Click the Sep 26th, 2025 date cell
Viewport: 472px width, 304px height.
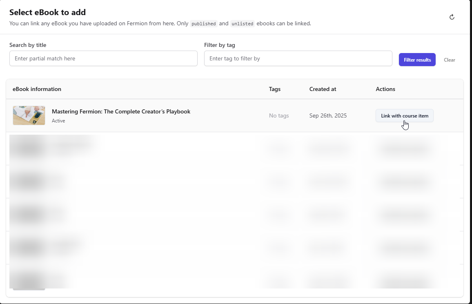[328, 116]
